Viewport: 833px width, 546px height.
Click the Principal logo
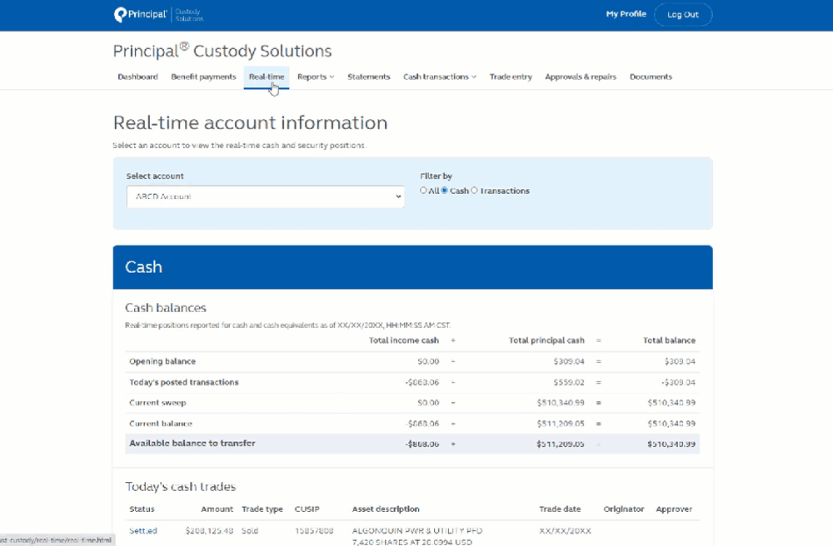point(140,14)
